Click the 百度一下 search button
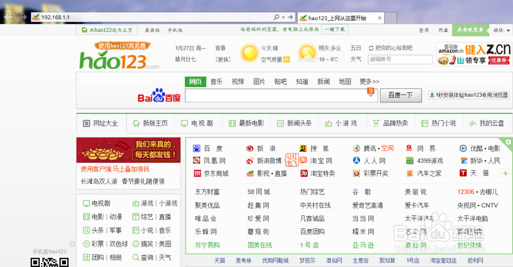 (401, 96)
